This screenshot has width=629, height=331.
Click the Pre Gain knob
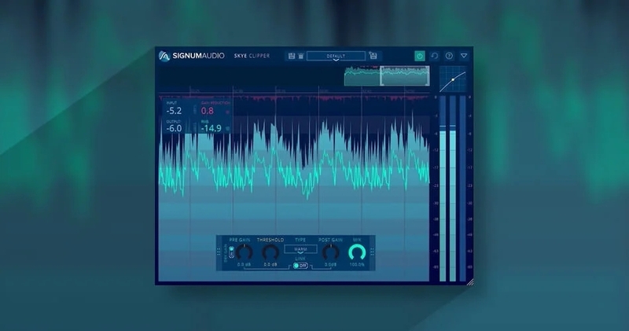point(244,252)
